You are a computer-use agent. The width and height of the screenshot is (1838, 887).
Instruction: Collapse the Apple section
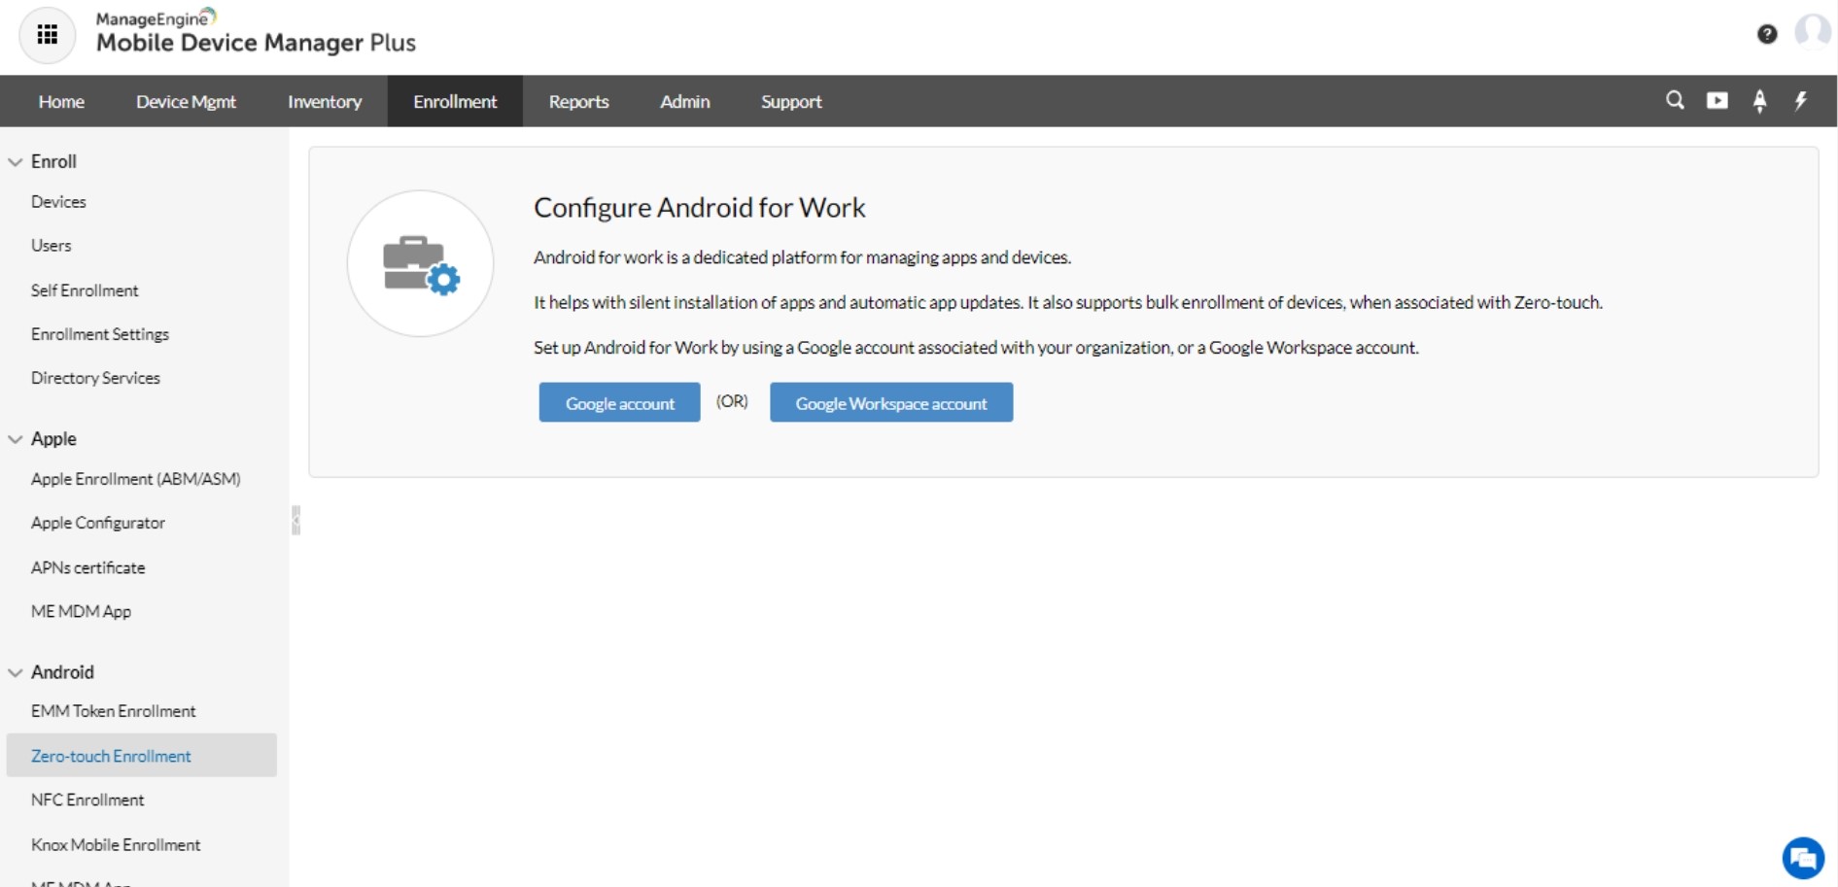(16, 439)
